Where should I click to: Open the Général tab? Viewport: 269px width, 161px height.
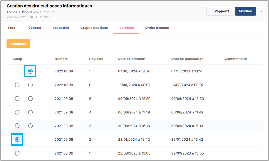pos(34,28)
